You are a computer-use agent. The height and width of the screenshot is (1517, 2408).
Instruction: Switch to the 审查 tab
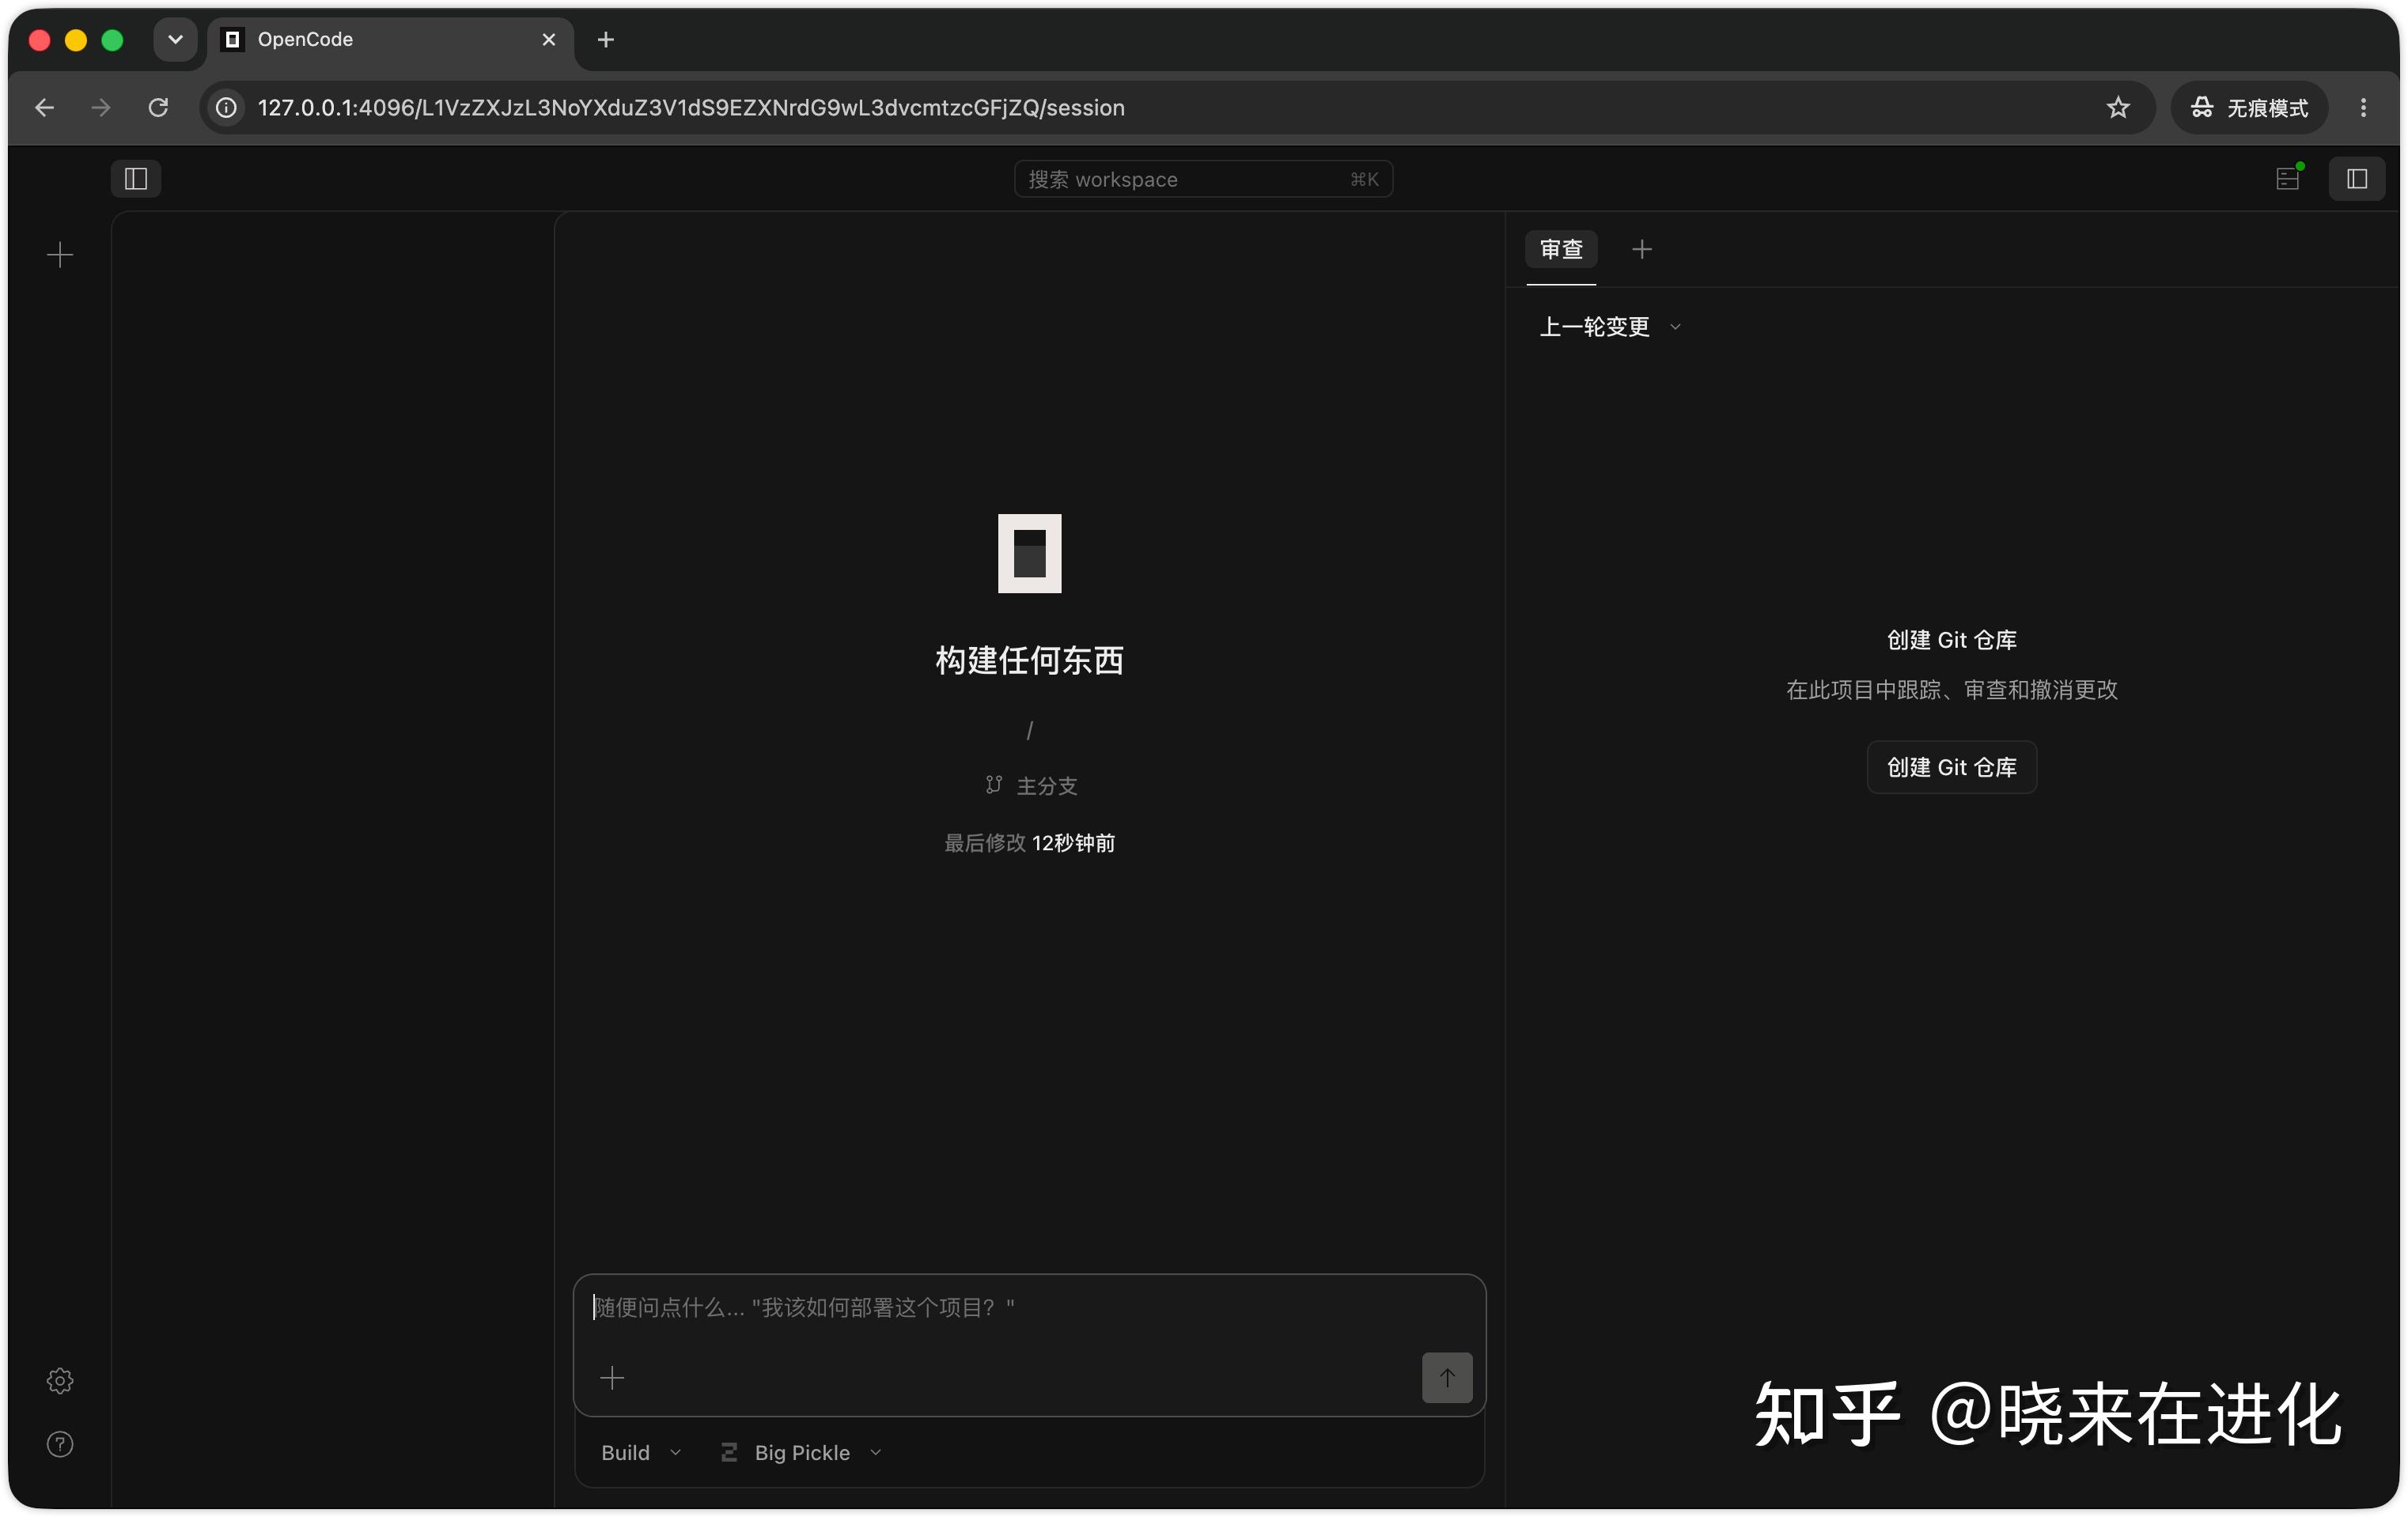1561,249
